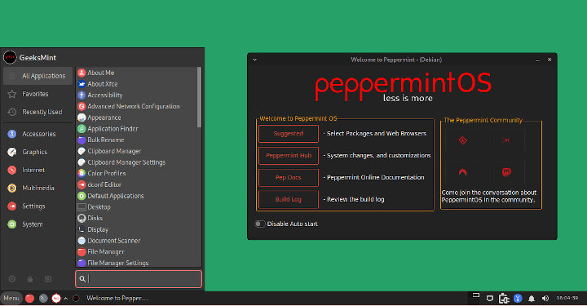Expand the taskbar launcher up-arrow

65,299
